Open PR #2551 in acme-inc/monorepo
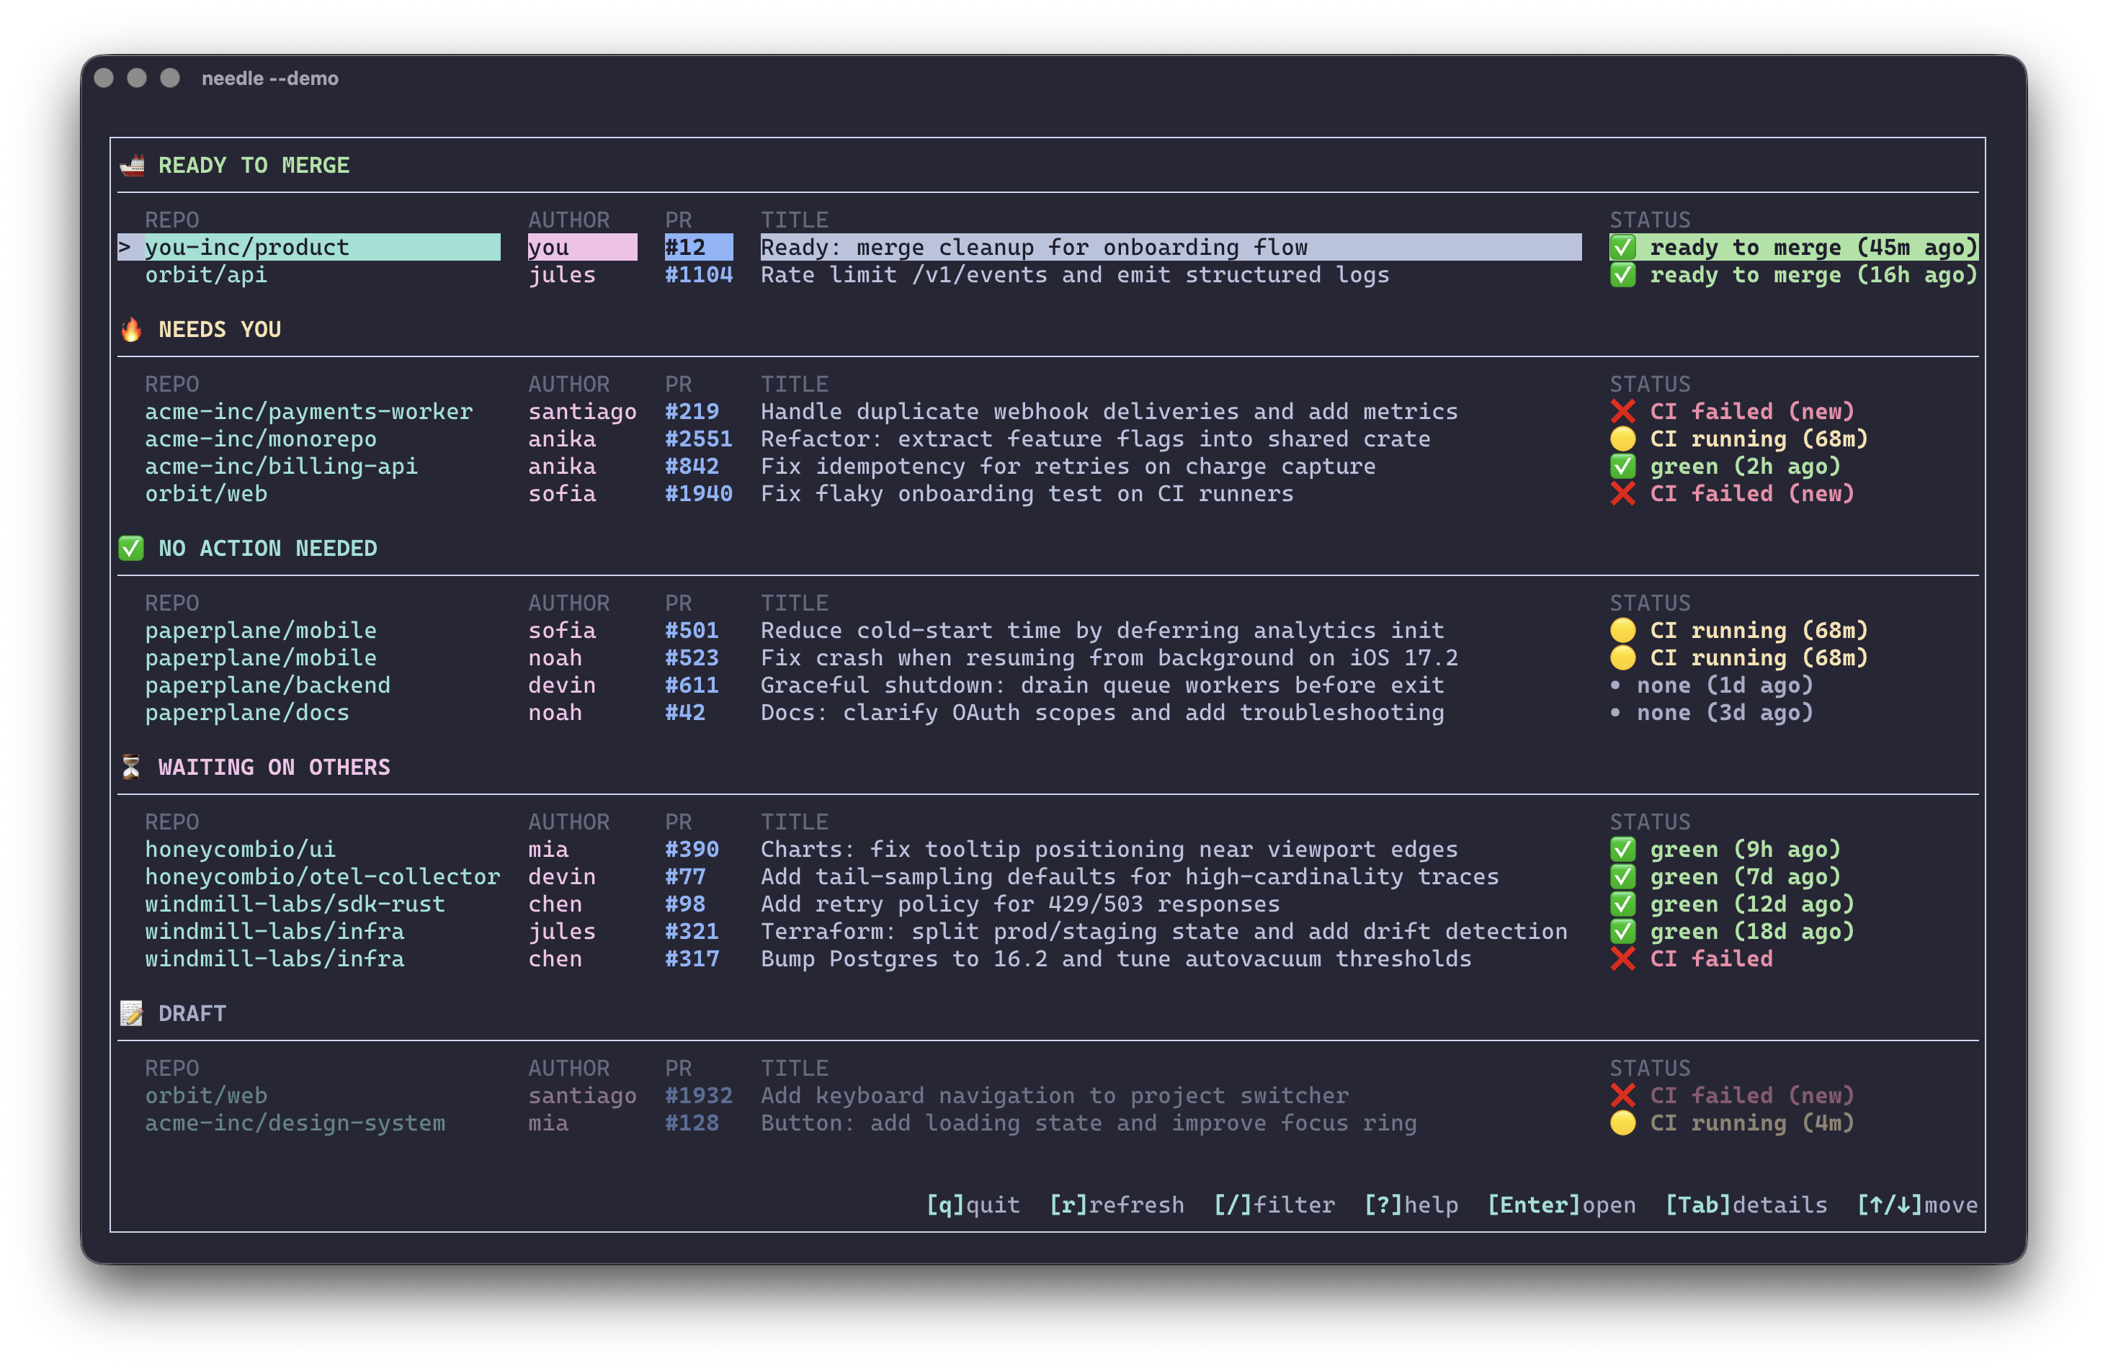 (x=698, y=439)
